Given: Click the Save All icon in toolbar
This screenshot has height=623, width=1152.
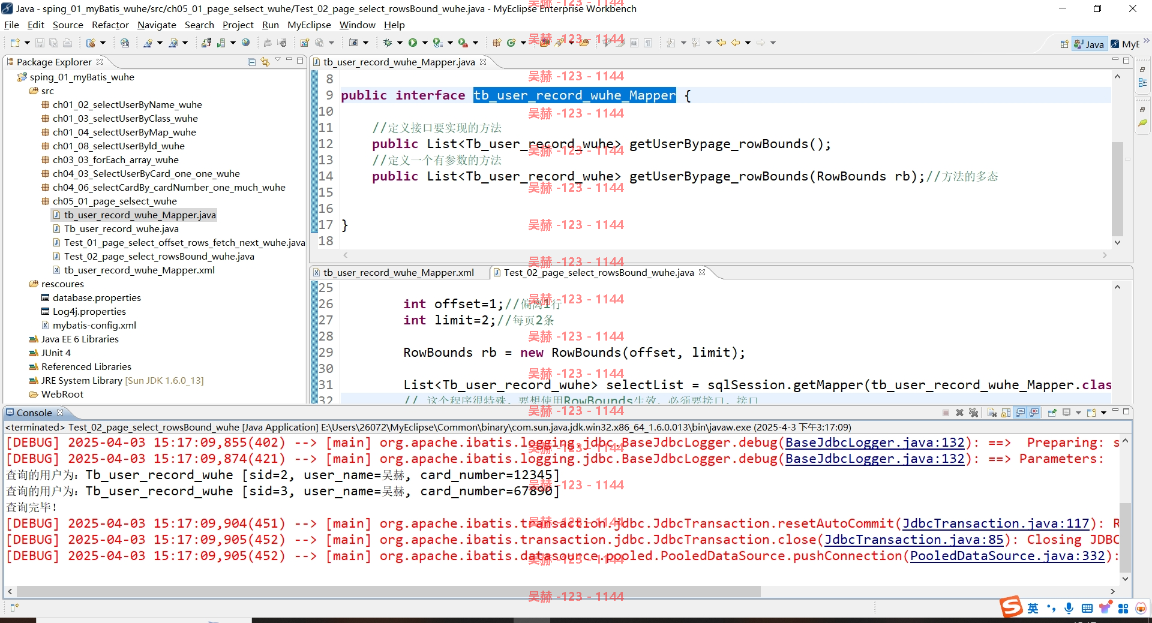Looking at the screenshot, I should 53,43.
